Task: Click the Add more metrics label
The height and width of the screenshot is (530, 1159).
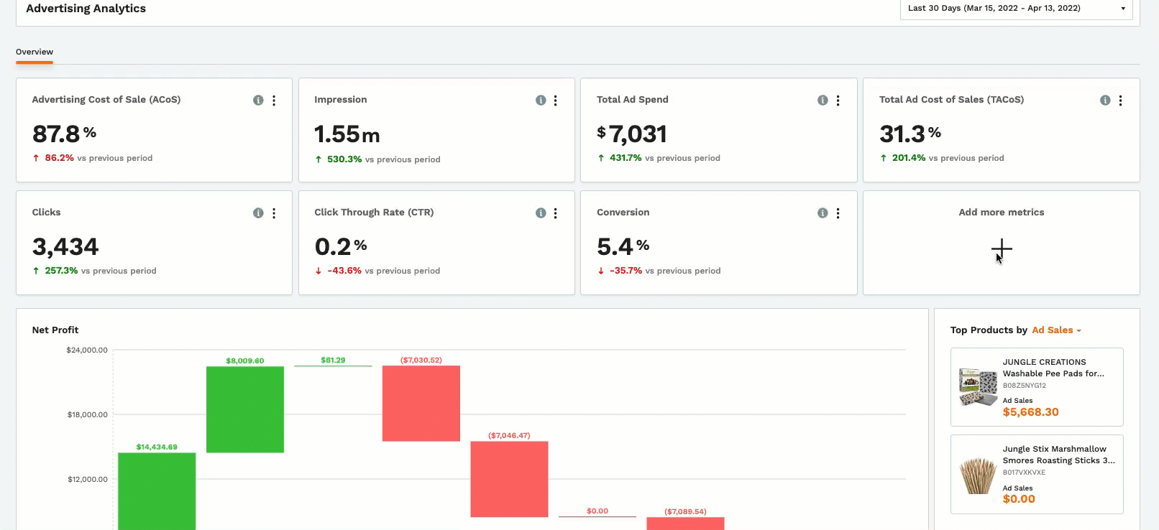Action: coord(1002,213)
